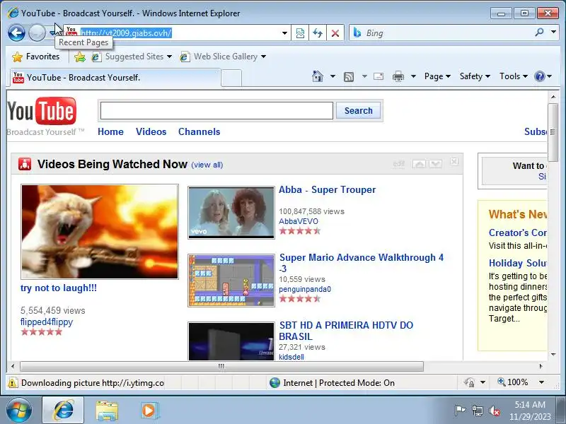Click the Help question mark icon

[x=539, y=76]
